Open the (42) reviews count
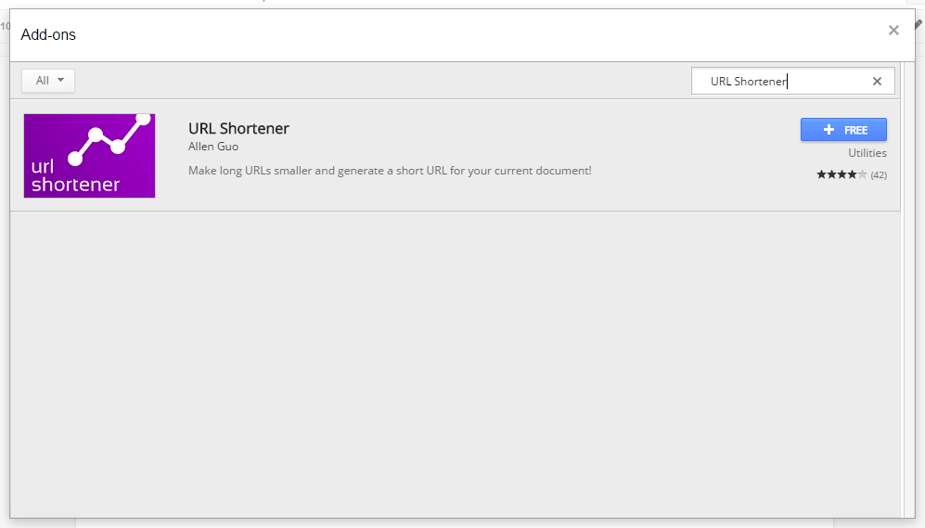 point(879,175)
